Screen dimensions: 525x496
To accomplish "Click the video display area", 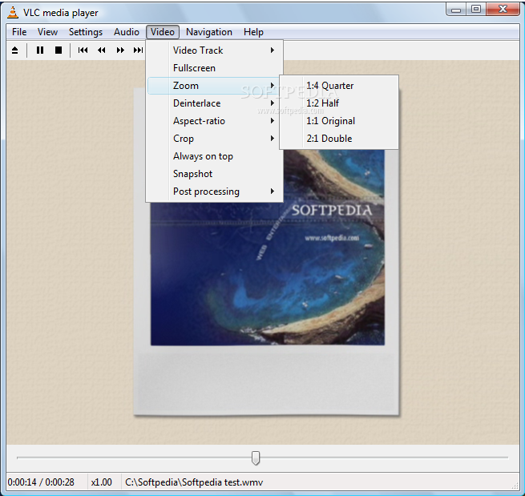I will pyautogui.click(x=263, y=252).
